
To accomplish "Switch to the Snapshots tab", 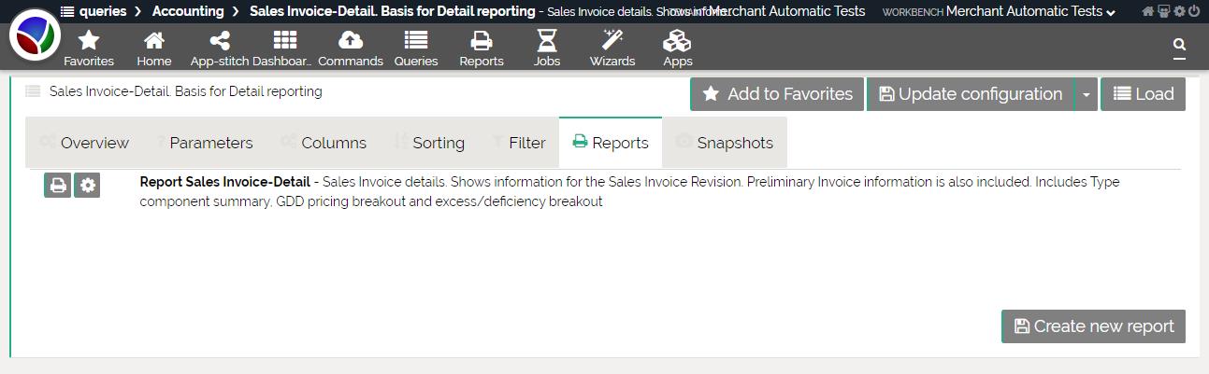I will click(734, 143).
